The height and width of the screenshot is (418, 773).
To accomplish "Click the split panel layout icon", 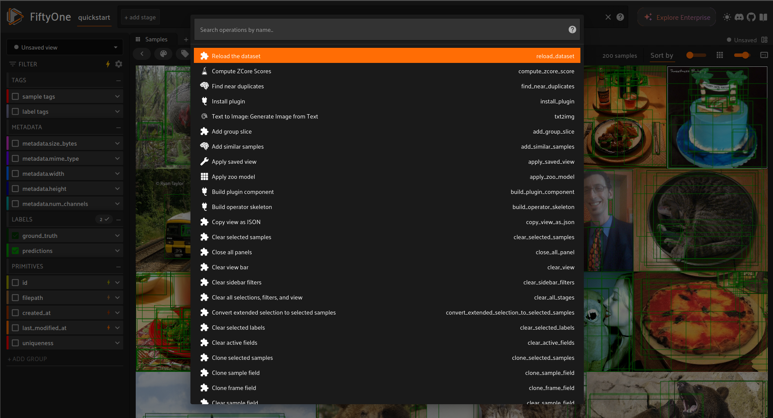I will click(x=764, y=40).
